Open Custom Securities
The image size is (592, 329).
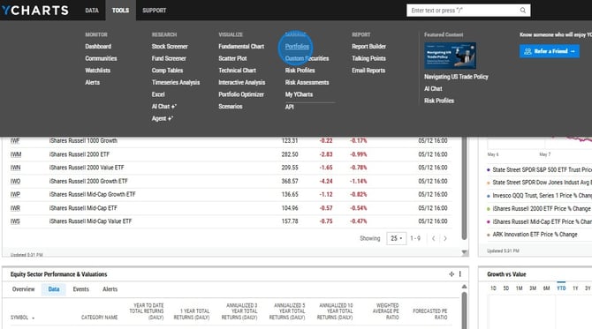pyautogui.click(x=307, y=58)
